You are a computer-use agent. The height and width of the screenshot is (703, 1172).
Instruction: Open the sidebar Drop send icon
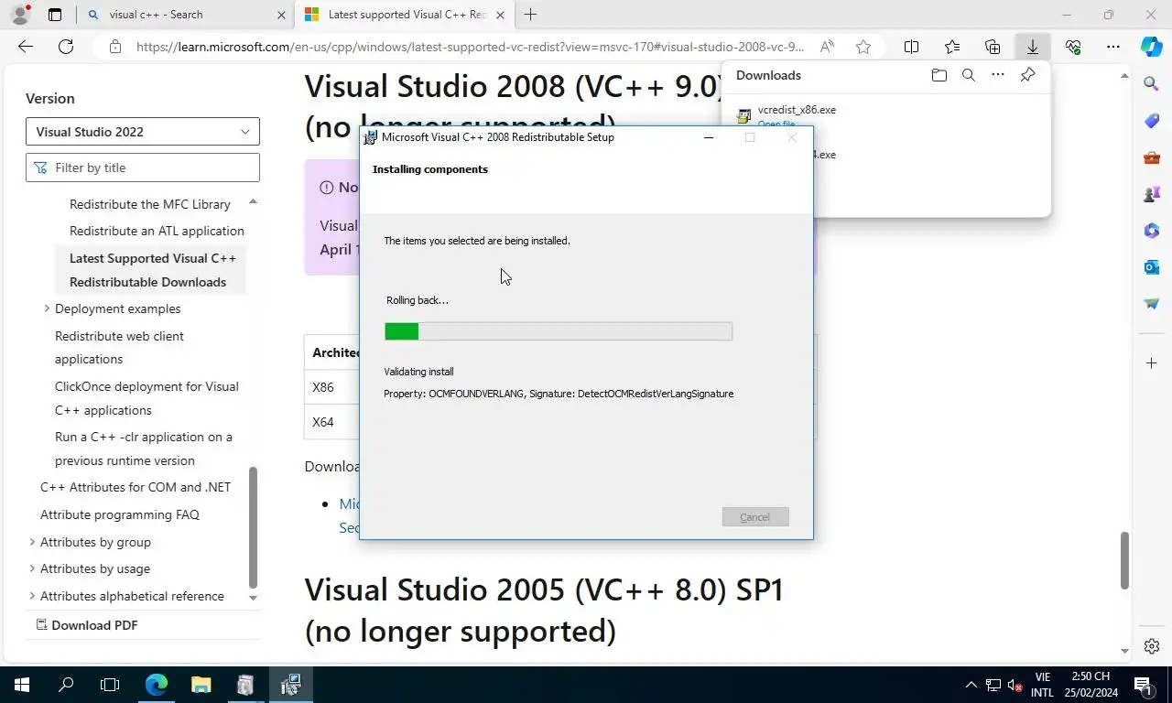click(x=1152, y=304)
